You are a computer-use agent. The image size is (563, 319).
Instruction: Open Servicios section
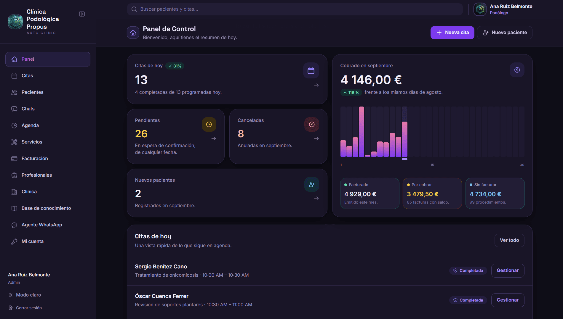48,142
